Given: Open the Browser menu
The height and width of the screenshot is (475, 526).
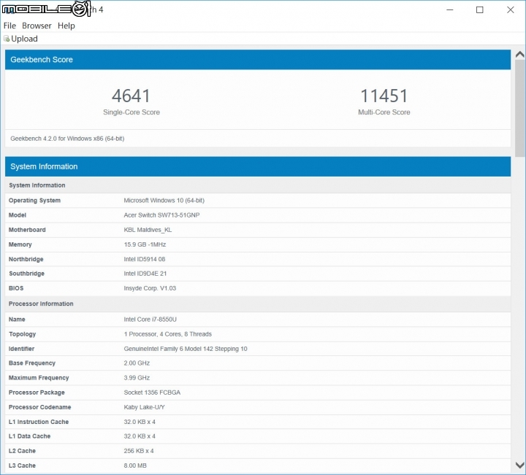Looking at the screenshot, I should (x=37, y=26).
